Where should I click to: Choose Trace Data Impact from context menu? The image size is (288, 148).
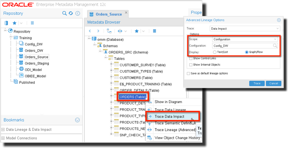click(169, 117)
